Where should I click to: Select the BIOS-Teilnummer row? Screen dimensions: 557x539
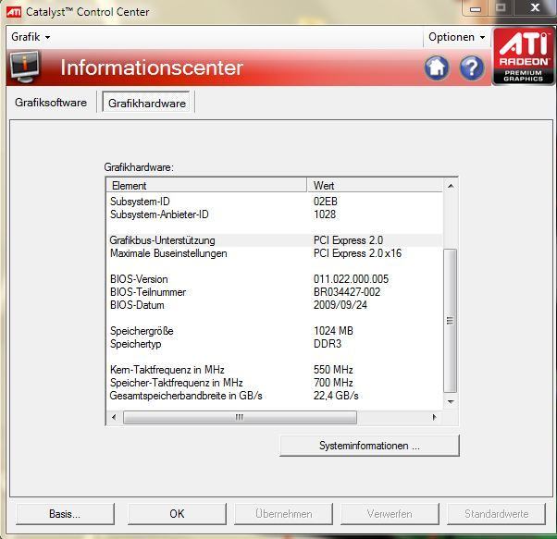tap(275, 292)
